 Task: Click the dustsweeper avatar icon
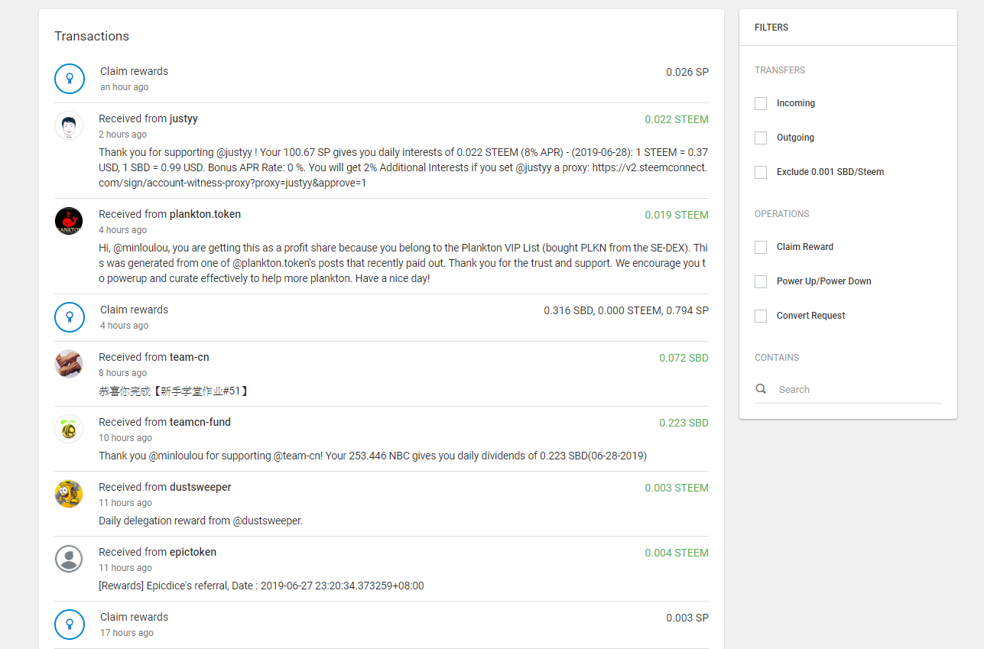pyautogui.click(x=69, y=494)
